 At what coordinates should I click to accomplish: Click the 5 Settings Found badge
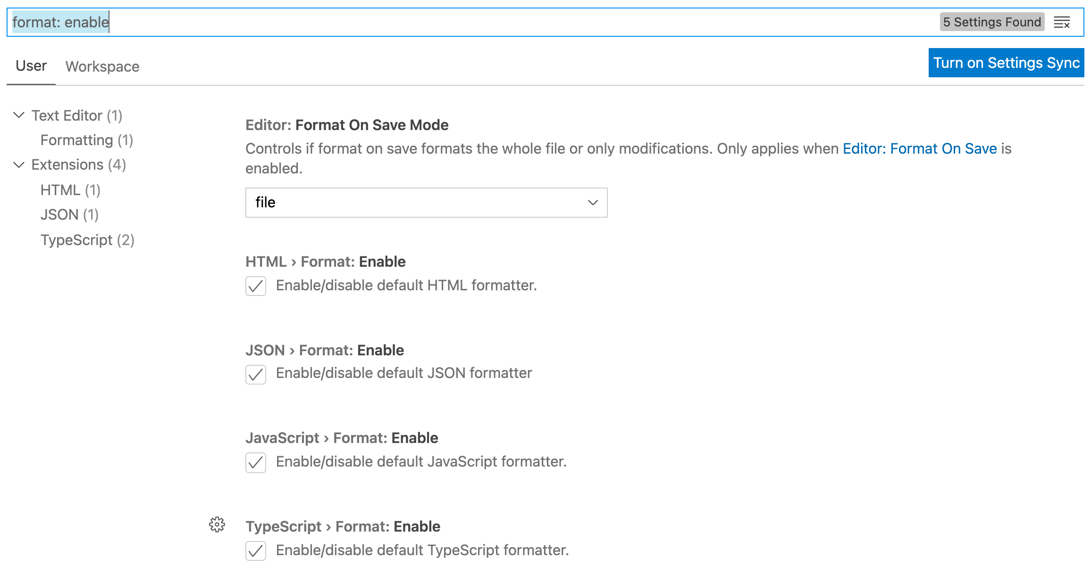click(x=992, y=22)
